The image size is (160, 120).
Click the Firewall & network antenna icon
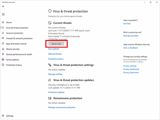[3, 38]
